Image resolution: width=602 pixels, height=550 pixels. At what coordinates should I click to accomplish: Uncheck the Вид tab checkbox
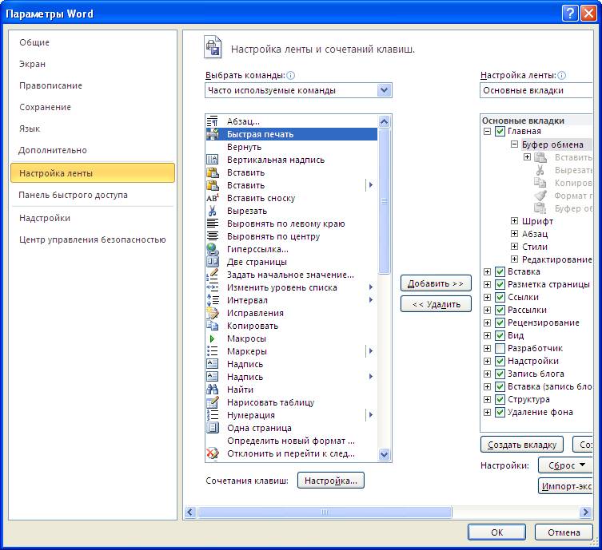(500, 335)
